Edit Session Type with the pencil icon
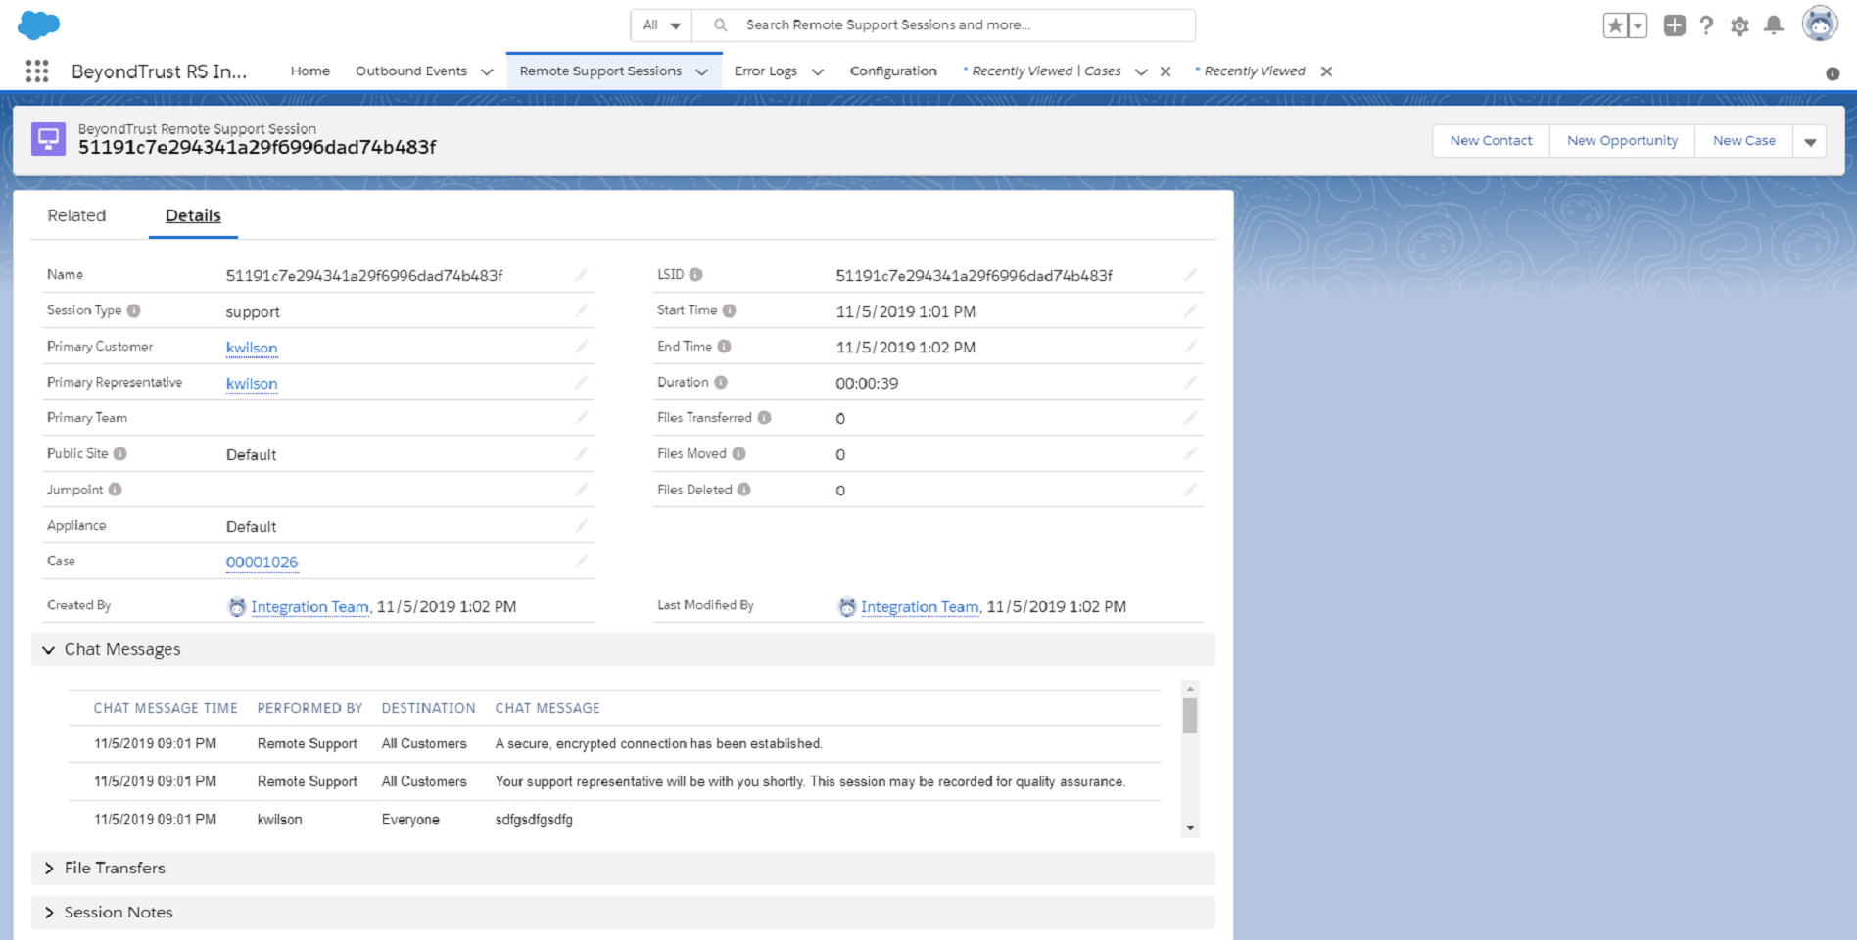 [582, 310]
